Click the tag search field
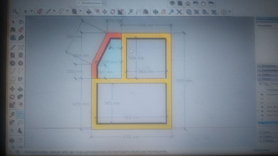The height and width of the screenshot is (156, 278). [274, 84]
